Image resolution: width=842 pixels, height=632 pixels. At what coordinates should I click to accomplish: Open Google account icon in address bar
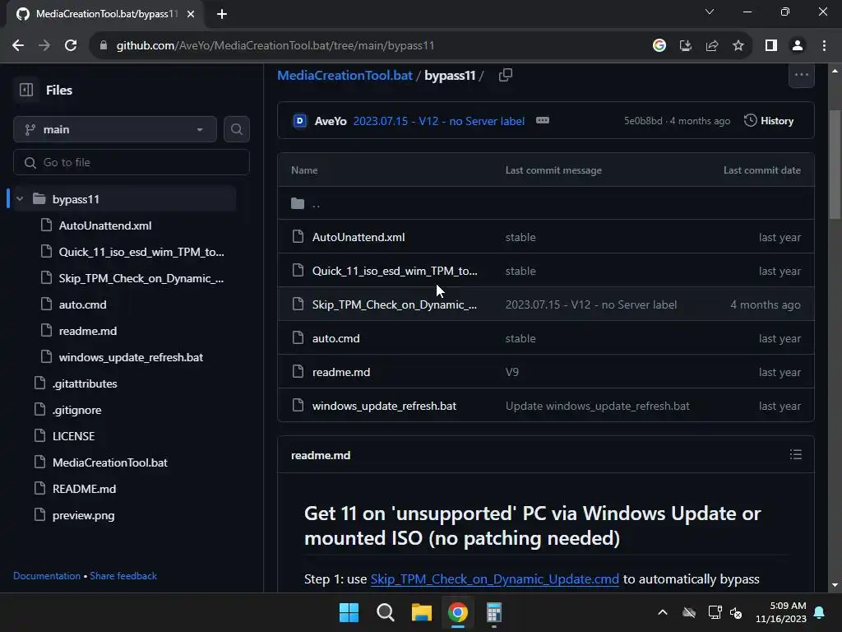[x=659, y=46]
